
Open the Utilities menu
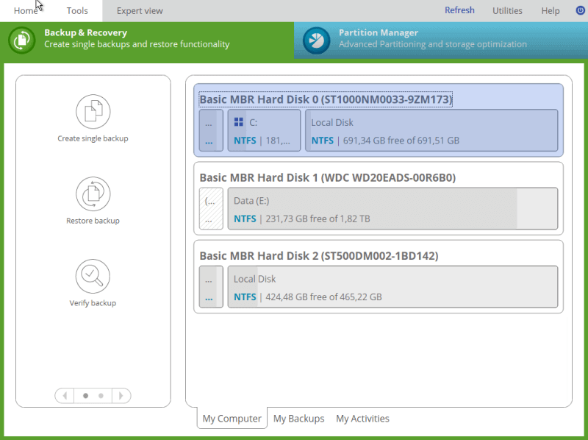pos(507,11)
